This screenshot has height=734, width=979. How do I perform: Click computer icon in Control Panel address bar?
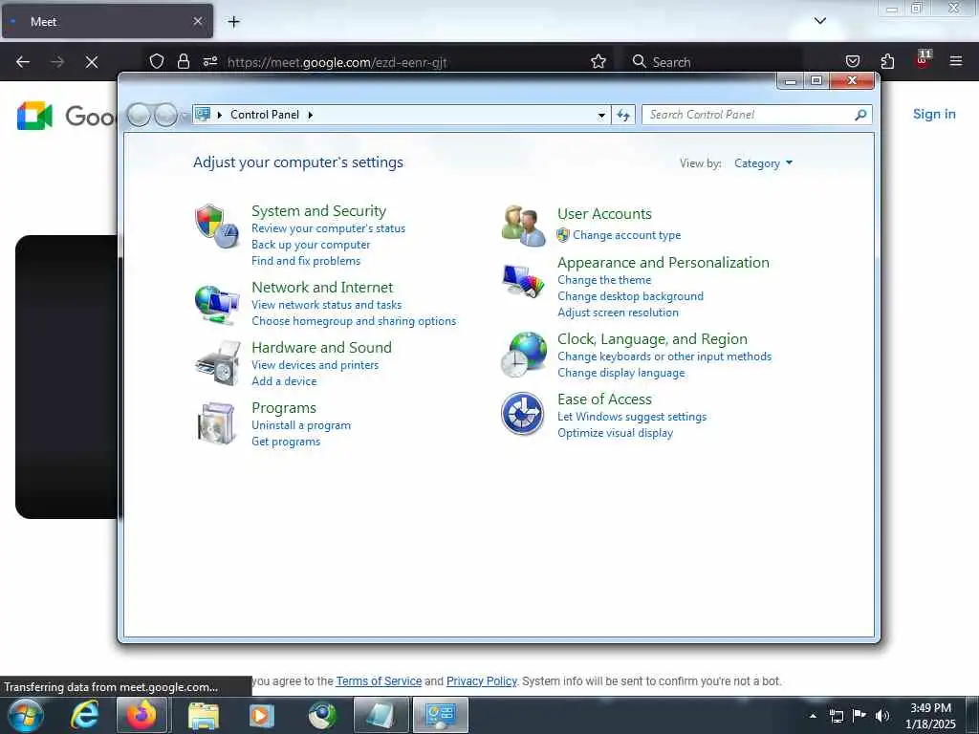pos(203,115)
